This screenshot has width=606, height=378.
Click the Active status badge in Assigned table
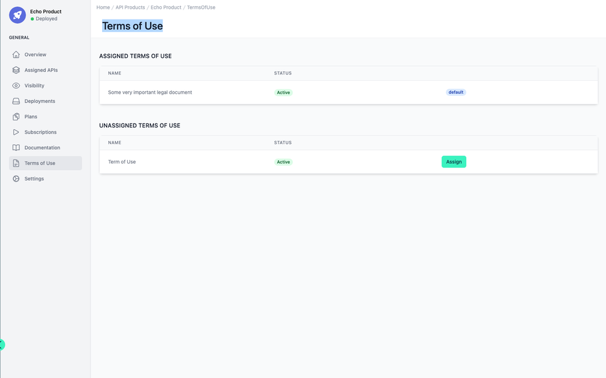tap(283, 92)
